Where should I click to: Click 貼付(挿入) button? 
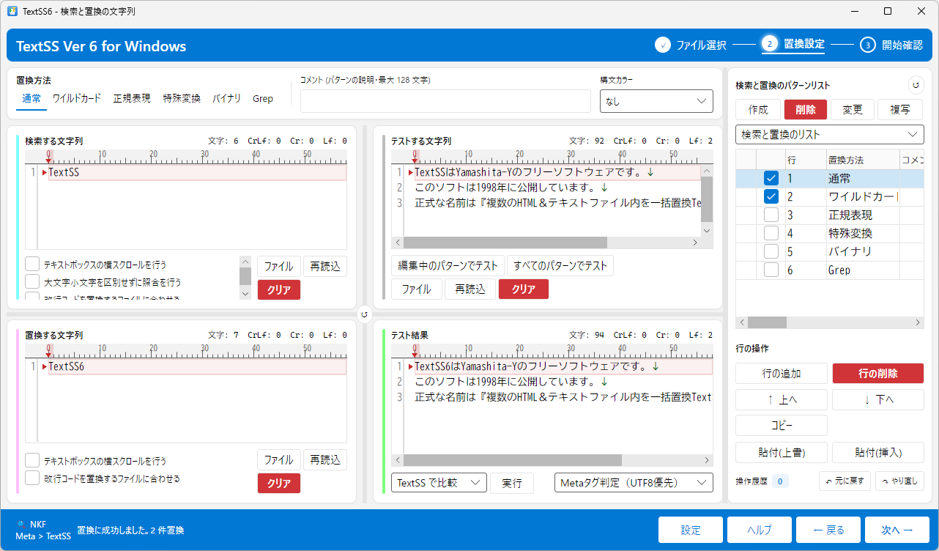click(878, 452)
